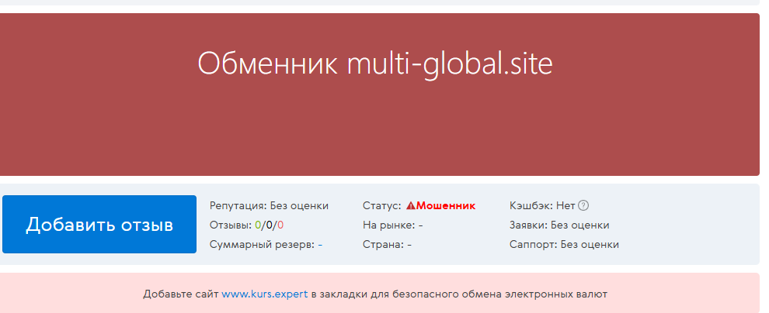The height and width of the screenshot is (313, 769).
Task: Click the Кэшбэк: Нет text
Action: pyautogui.click(x=542, y=206)
